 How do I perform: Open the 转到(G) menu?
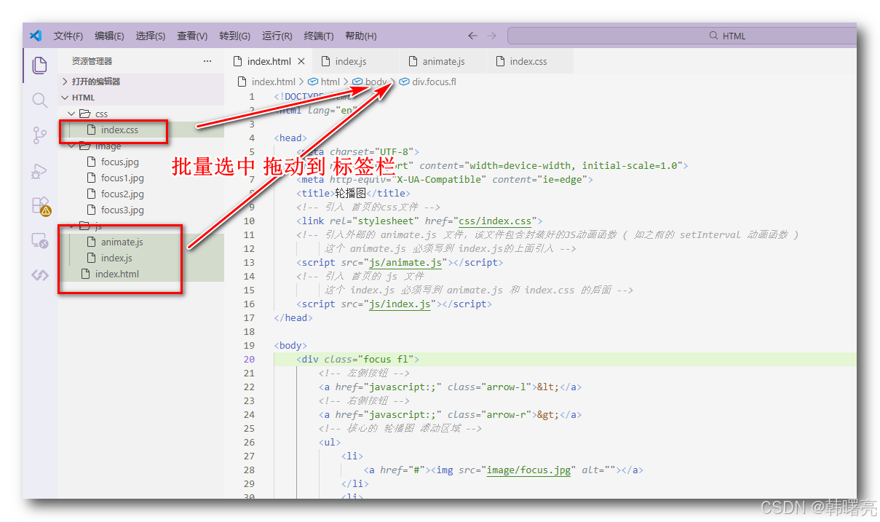click(234, 36)
